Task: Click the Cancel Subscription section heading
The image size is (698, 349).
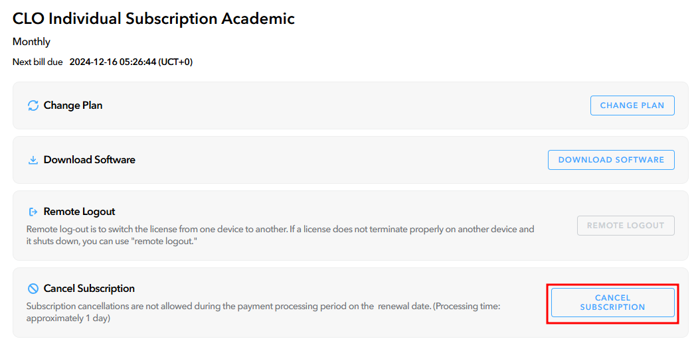Action: [89, 289]
